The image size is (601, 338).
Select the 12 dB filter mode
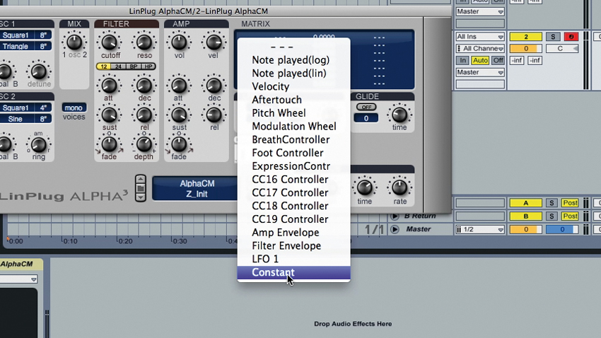click(103, 66)
